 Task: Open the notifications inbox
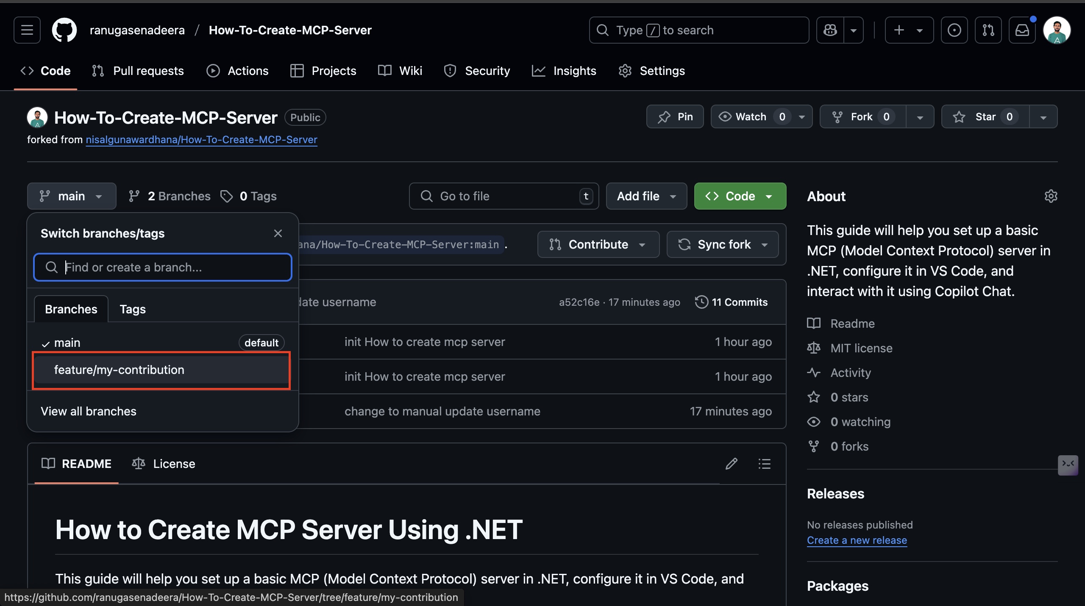1022,30
